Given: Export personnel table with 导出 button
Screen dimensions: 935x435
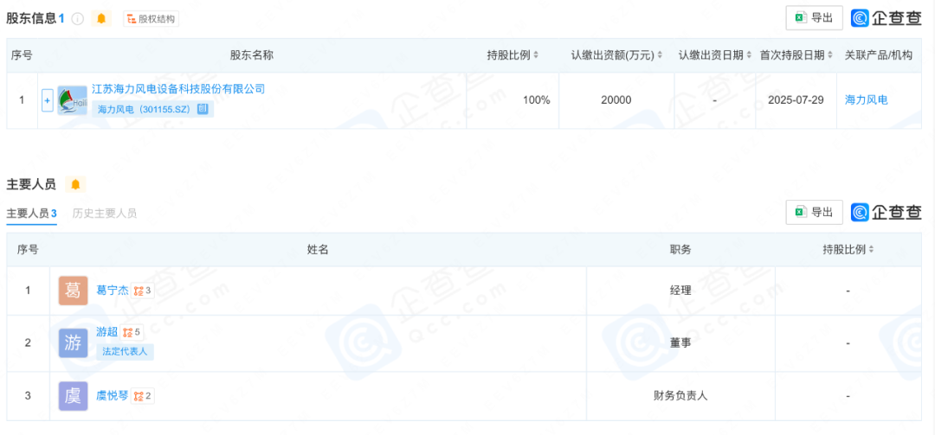Looking at the screenshot, I should [814, 212].
